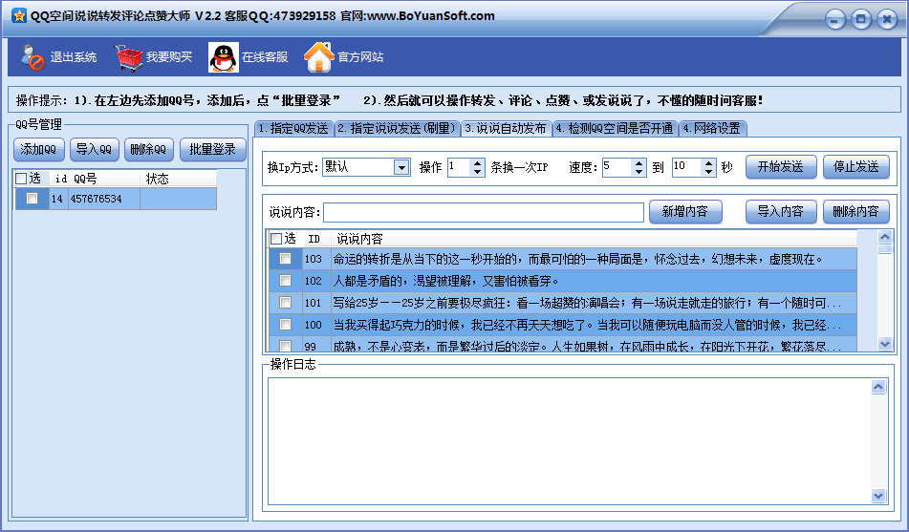909x532 pixels.
Task: Click the 退出系统 exit icon
Action: pyautogui.click(x=32, y=57)
